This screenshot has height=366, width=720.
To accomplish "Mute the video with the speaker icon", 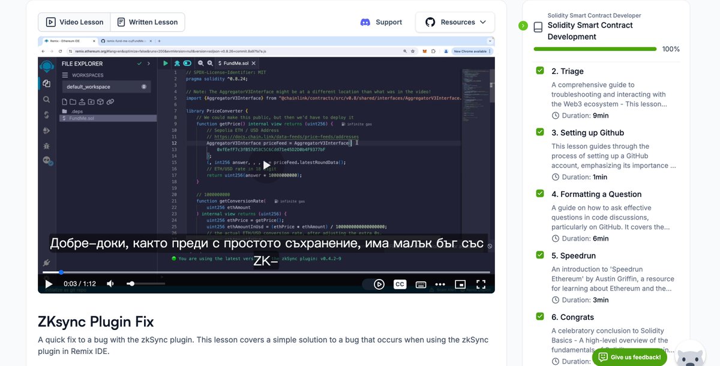I will [x=111, y=284].
